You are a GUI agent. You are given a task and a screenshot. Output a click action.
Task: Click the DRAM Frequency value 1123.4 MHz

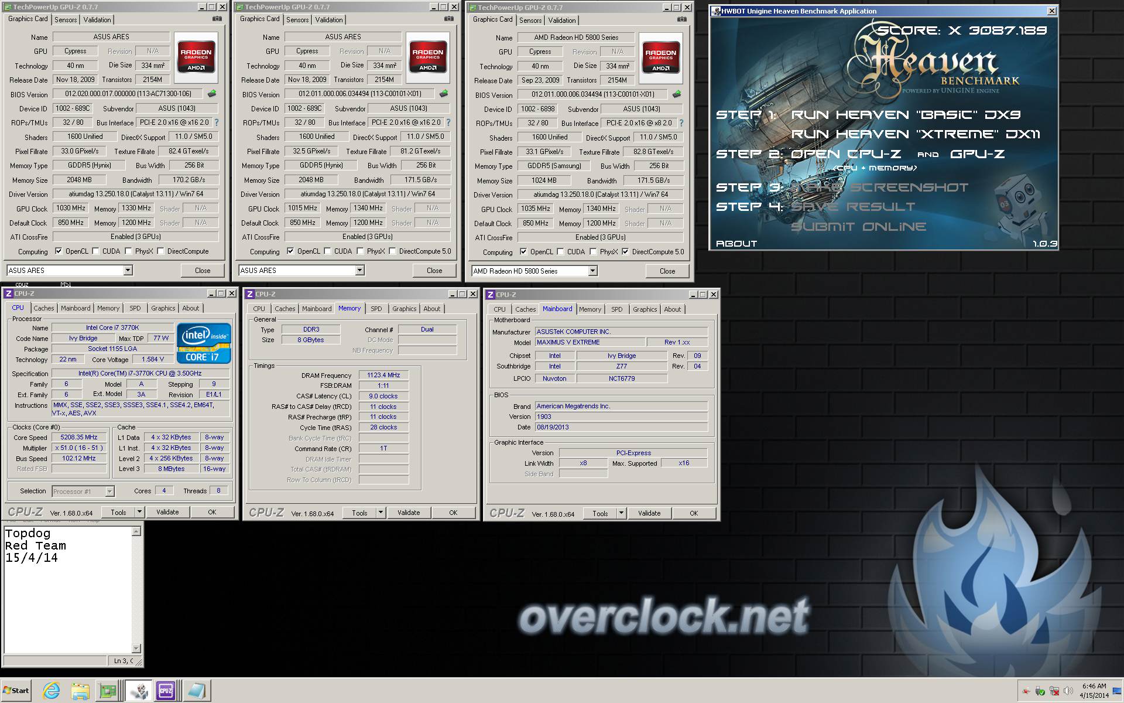(383, 375)
